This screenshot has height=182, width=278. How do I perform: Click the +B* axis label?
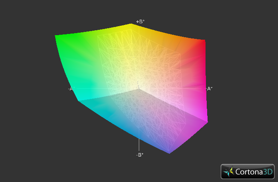pos(140,22)
